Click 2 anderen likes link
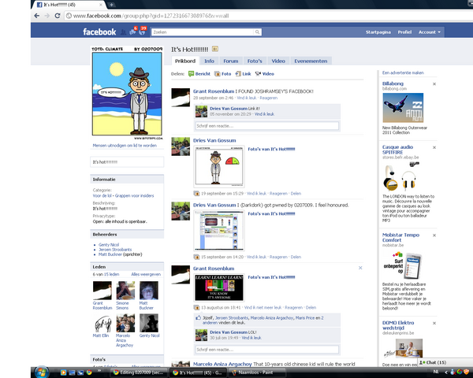 [x=263, y=321]
